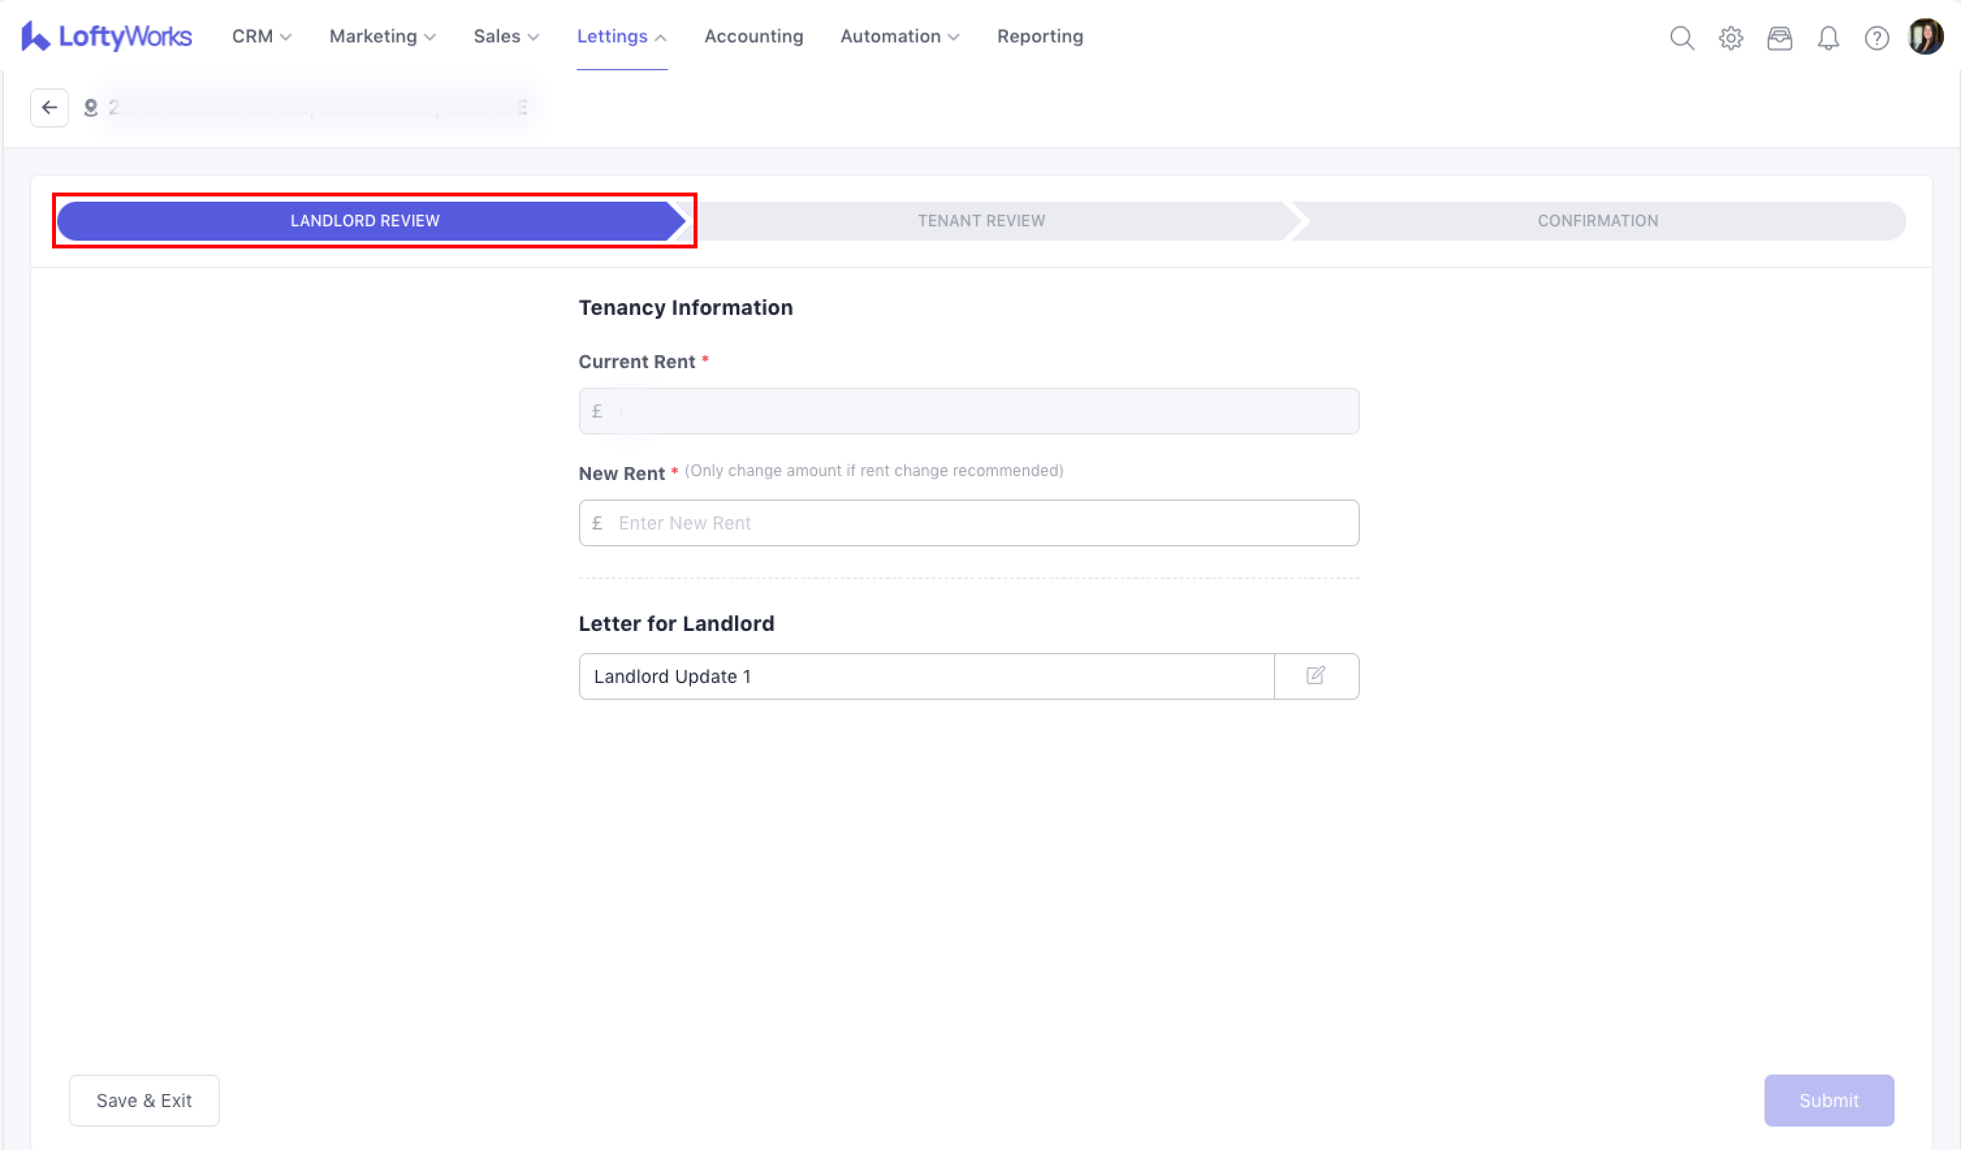Expand the CRM dropdown menu
Screen dimensions: 1961x1150
(x=262, y=36)
